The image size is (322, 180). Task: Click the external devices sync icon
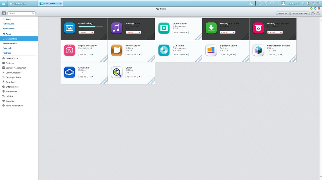pyautogui.click(x=266, y=3)
